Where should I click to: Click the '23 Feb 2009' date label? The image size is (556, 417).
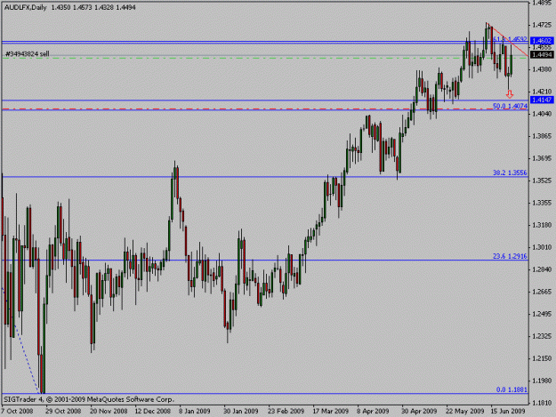(286, 411)
